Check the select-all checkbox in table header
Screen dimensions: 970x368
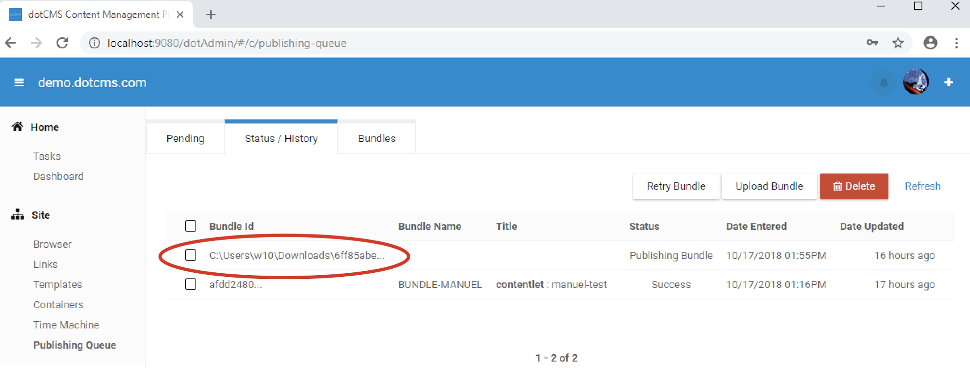[191, 226]
